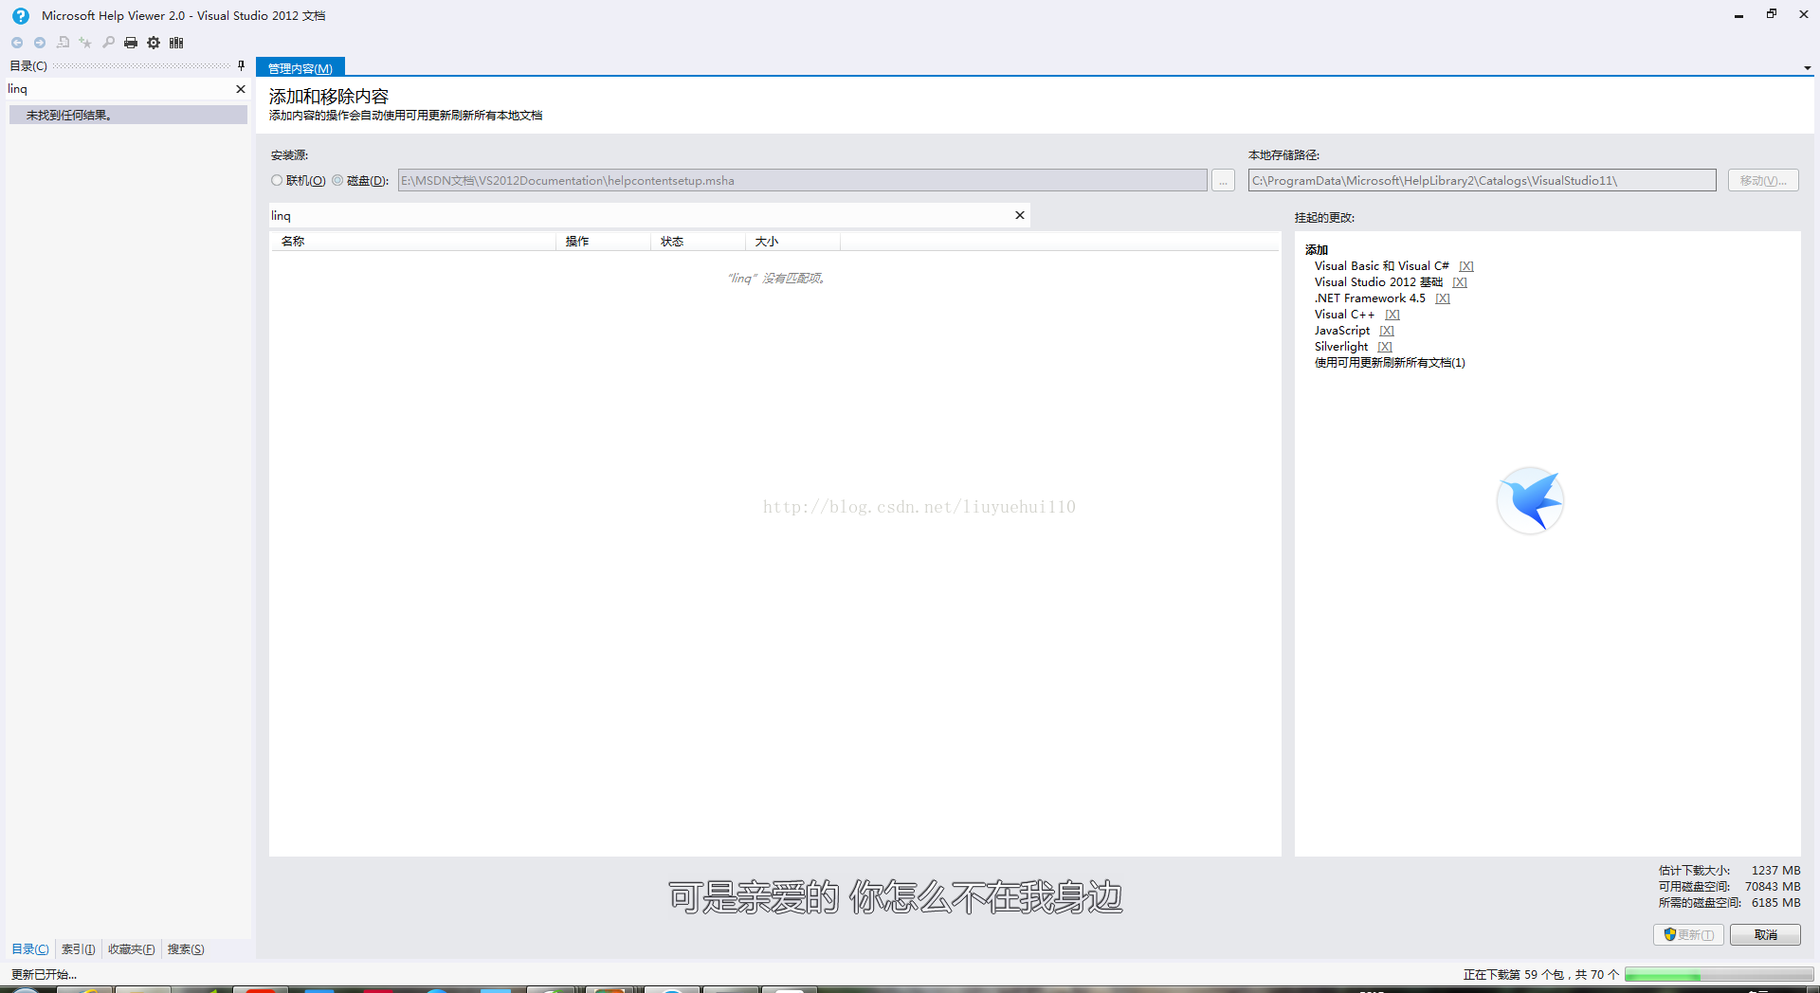
Task: Select the 磁盘(D) radio button
Action: pyautogui.click(x=337, y=180)
